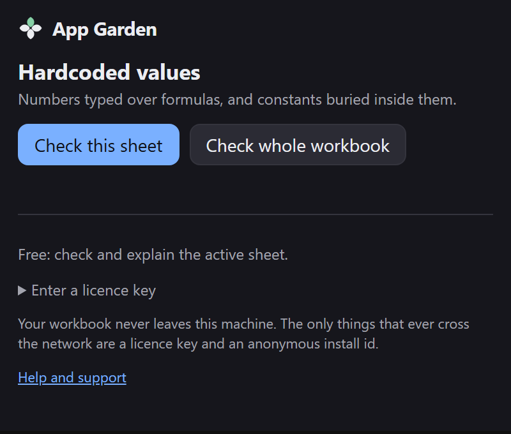Viewport: 511px width, 434px height.
Task: Expand the Enter a licence key section
Action: 87,290
